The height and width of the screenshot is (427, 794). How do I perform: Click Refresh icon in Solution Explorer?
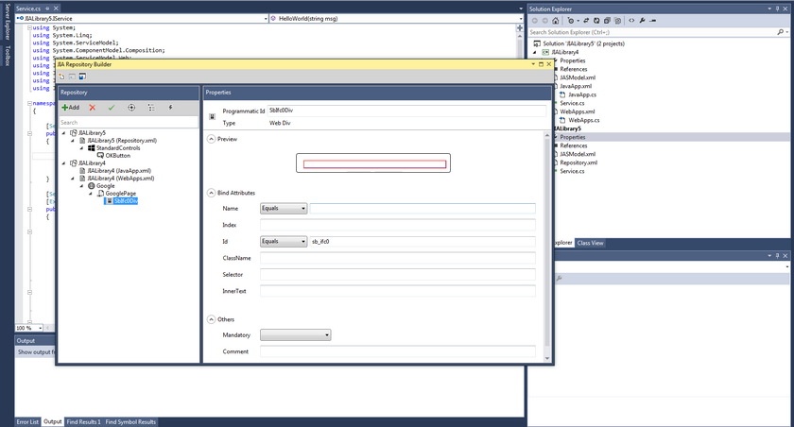pos(596,21)
